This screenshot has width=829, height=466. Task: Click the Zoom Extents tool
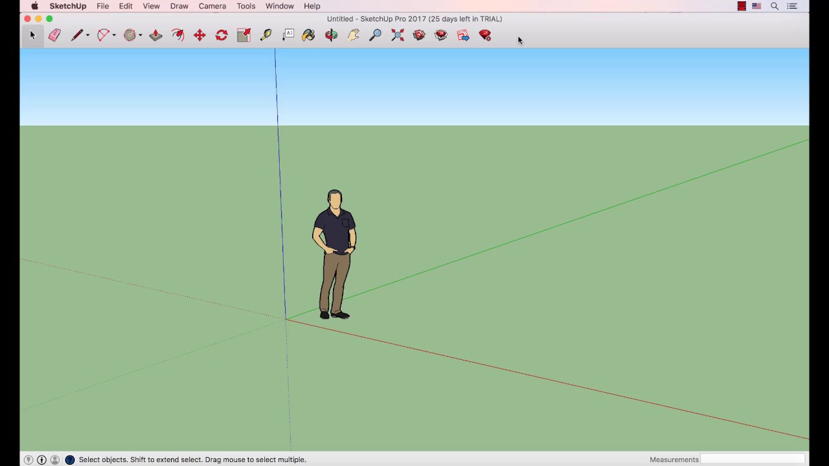(397, 36)
